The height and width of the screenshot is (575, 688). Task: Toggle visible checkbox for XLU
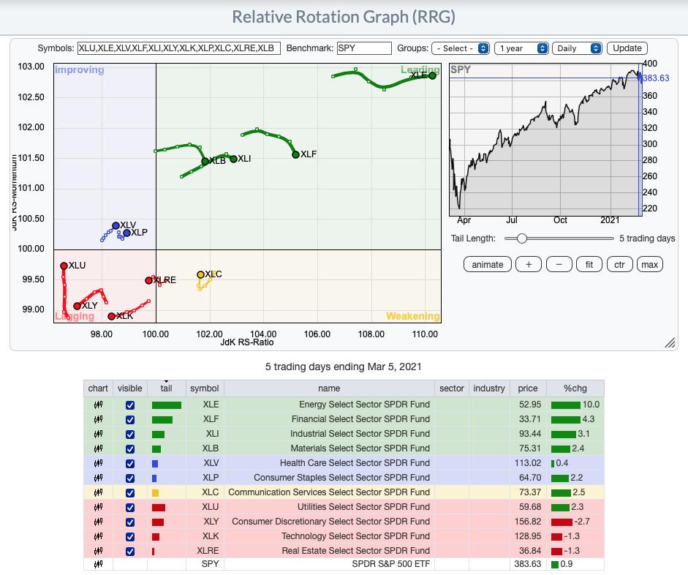tap(130, 508)
